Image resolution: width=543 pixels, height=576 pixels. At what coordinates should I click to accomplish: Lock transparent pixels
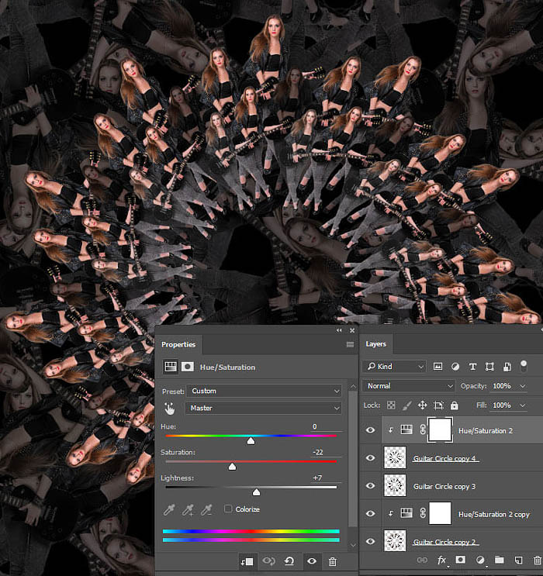pyautogui.click(x=391, y=405)
